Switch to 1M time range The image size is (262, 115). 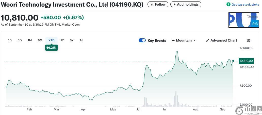(x=30, y=40)
